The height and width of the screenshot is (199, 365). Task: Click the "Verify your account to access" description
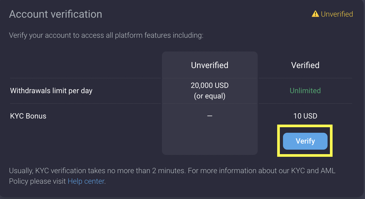tap(53, 35)
